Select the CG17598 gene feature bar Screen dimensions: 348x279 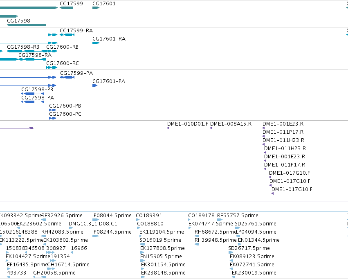pyautogui.click(x=27, y=25)
